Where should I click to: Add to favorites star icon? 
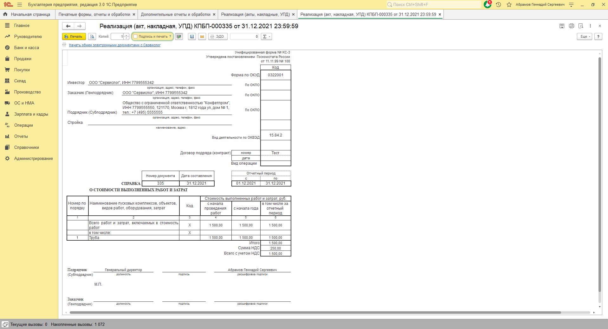pos(509,4)
